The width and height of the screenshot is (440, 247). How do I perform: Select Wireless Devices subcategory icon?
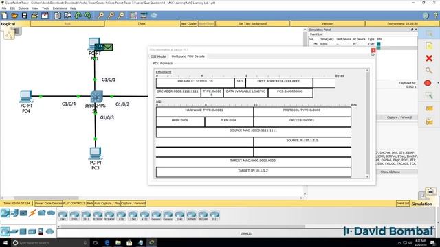click(x=32, y=232)
